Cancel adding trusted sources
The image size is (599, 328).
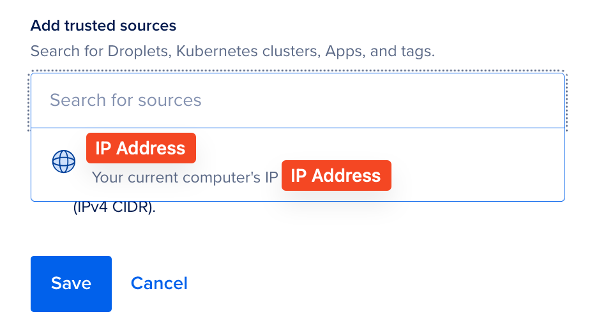tap(159, 283)
